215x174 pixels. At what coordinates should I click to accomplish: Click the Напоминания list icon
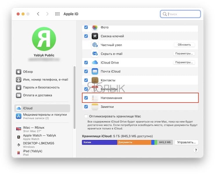tap(95, 98)
